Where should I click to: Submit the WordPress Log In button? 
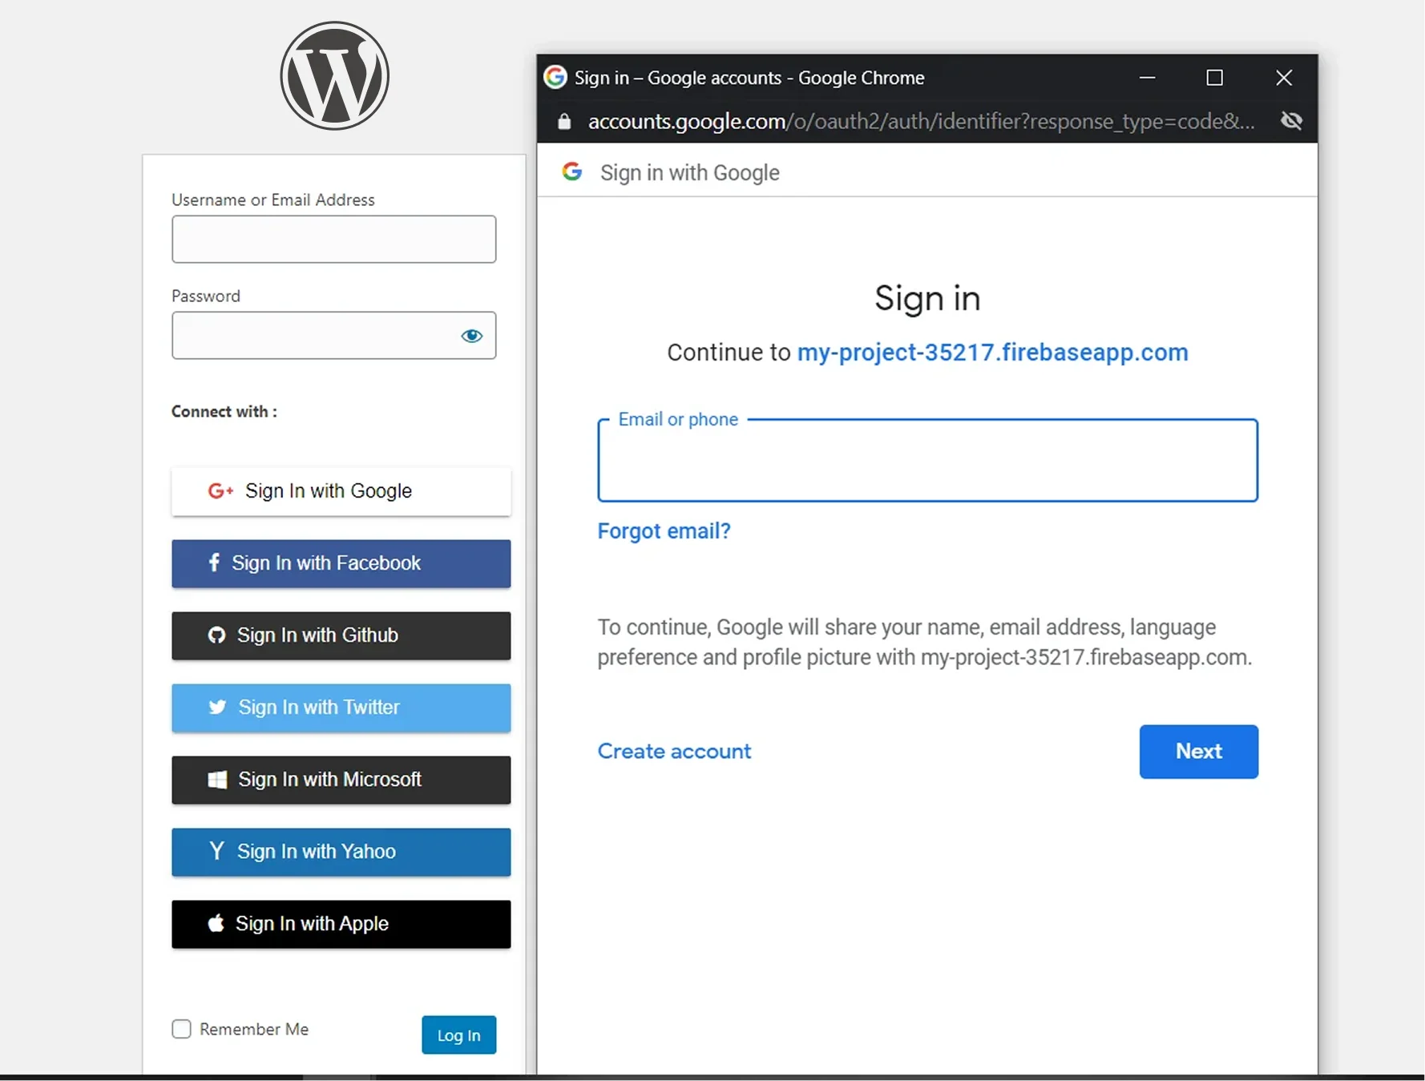point(459,1035)
